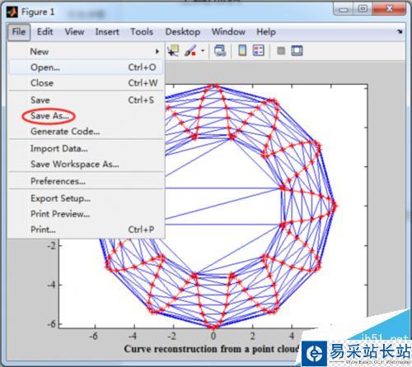Click the Link Plot toolbar icon
The image size is (412, 367).
[220, 51]
